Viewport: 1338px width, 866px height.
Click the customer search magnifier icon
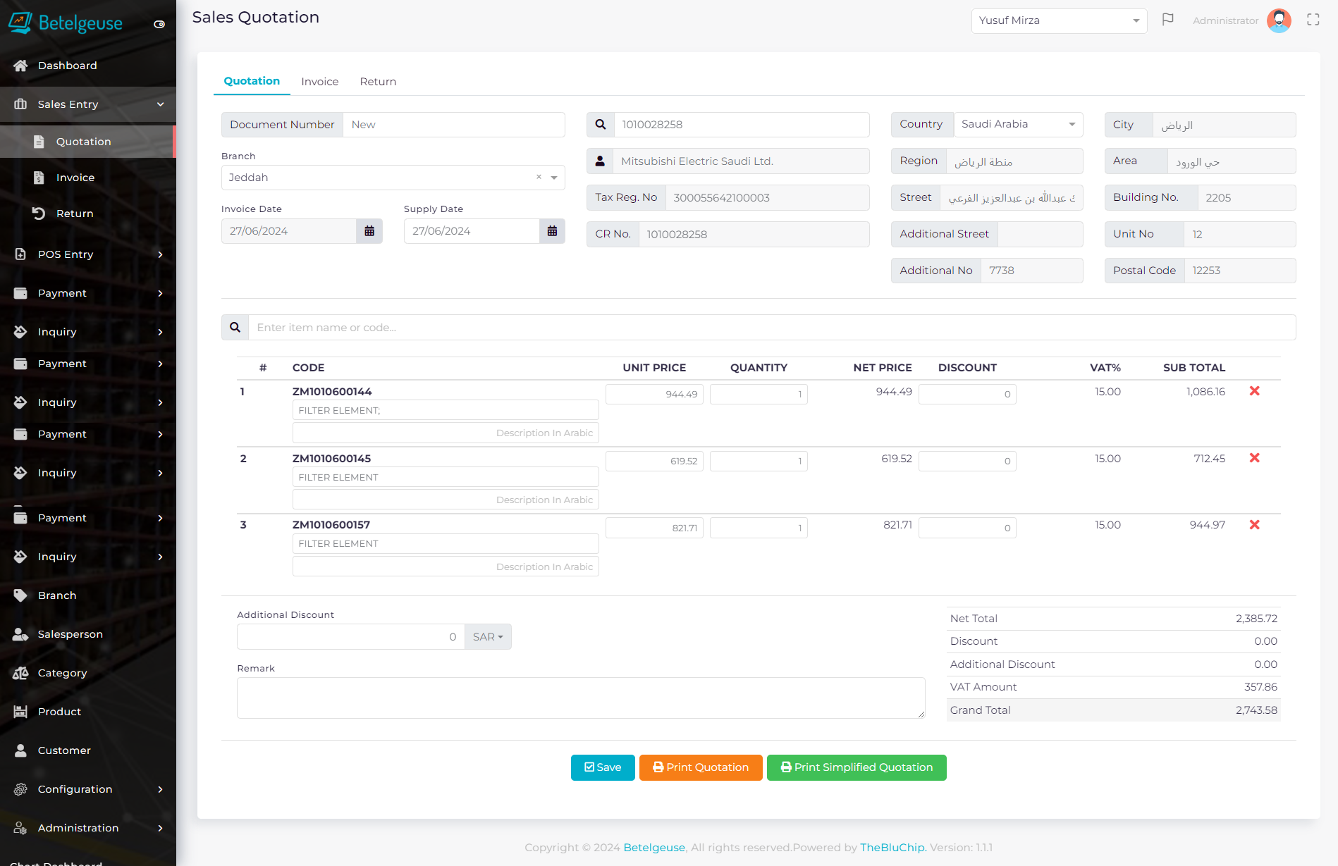tap(600, 125)
